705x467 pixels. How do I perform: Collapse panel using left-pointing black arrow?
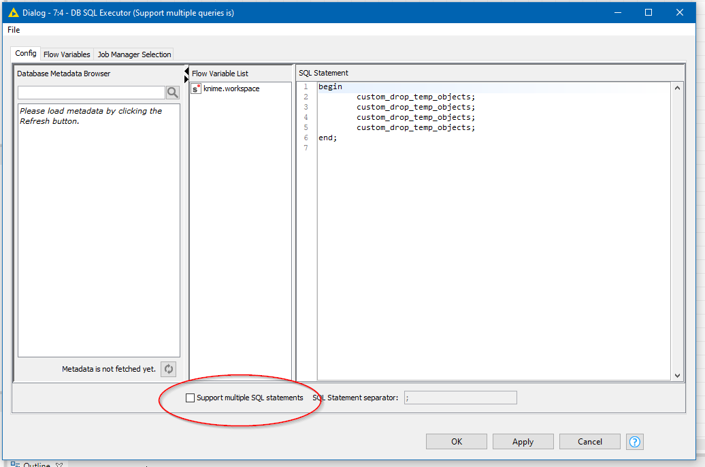(186, 71)
